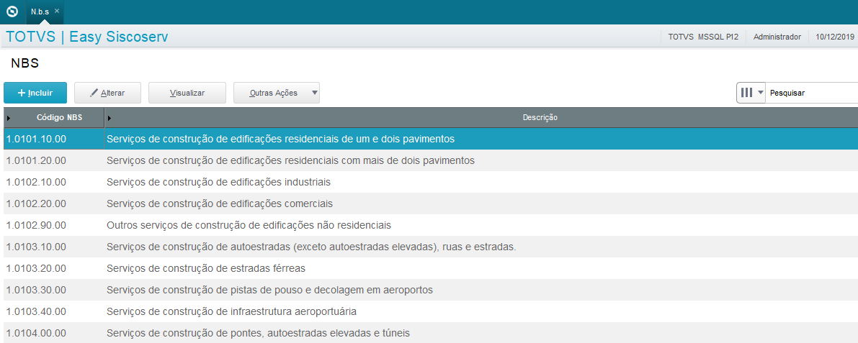The image size is (858, 343).
Task: Select code 1.0103.40.00 cell
Action: [53, 311]
